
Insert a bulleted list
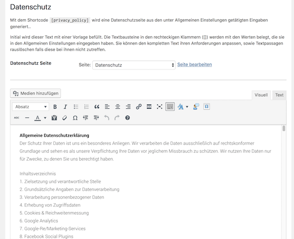pos(76,107)
